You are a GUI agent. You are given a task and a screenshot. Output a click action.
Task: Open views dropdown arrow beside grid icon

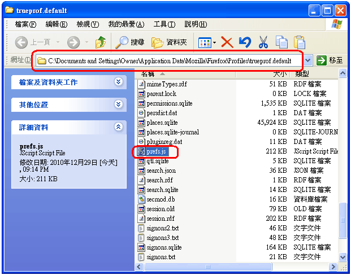click(x=214, y=42)
